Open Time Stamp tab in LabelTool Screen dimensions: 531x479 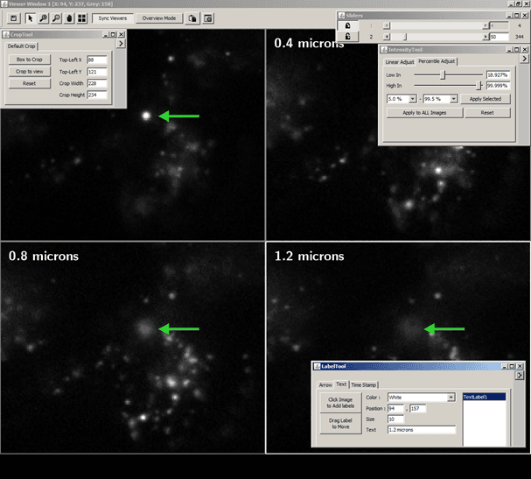(363, 385)
